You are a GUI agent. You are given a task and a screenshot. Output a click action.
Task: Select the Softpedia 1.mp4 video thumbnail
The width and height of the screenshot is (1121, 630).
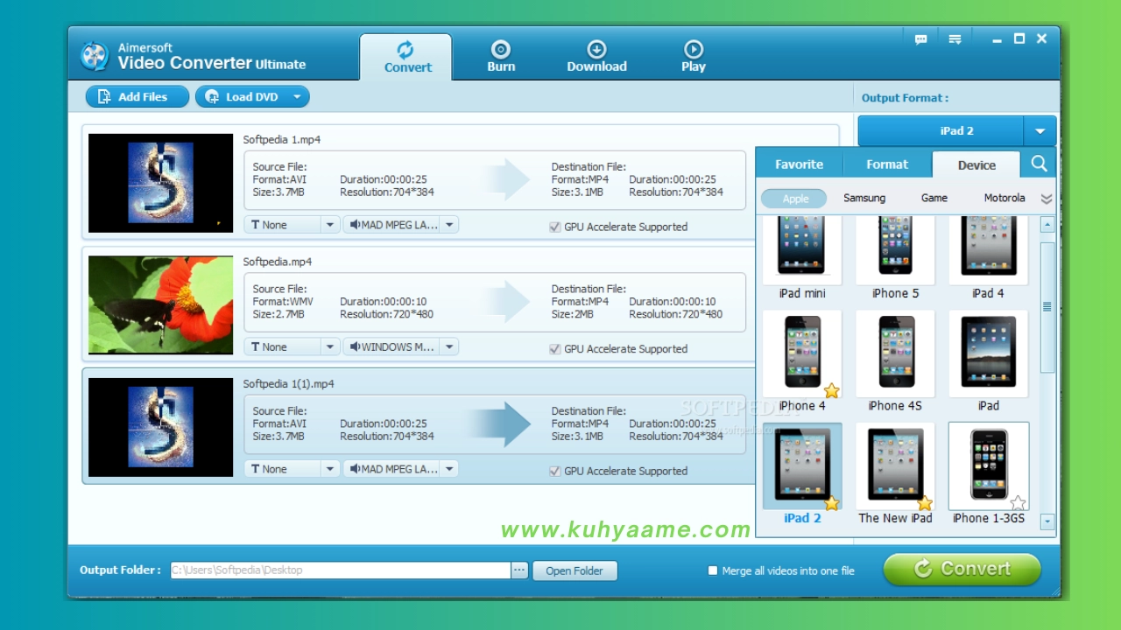tap(160, 183)
